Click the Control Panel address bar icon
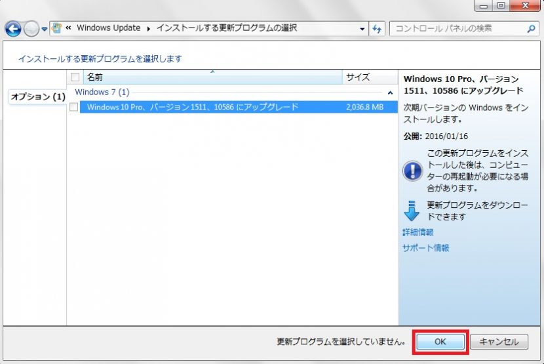This screenshot has width=544, height=364. pyautogui.click(x=56, y=28)
